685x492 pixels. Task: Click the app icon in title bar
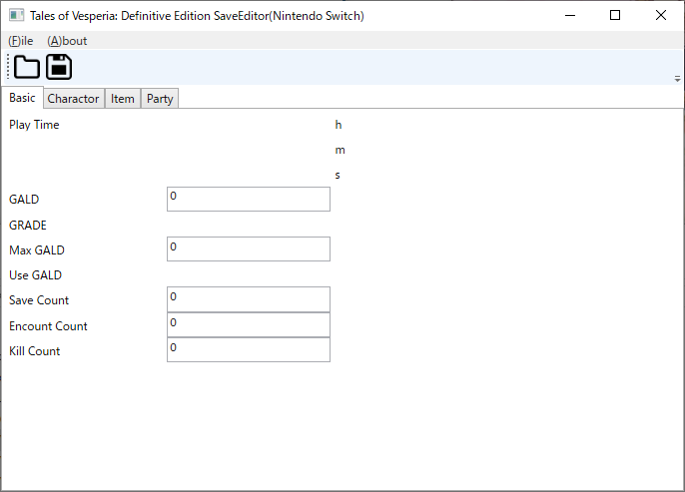coord(17,15)
